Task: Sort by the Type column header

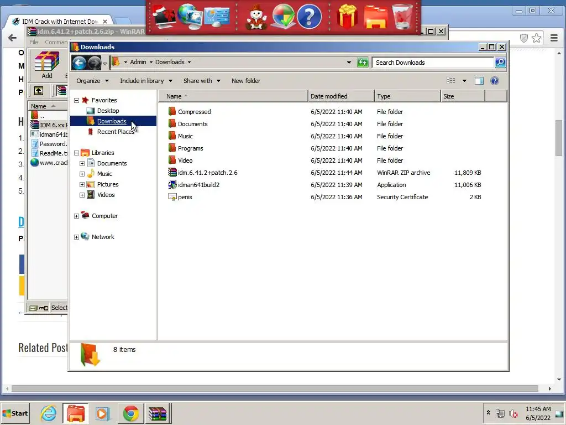Action: (407, 96)
